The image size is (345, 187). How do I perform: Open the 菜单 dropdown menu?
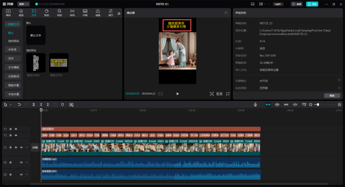(23, 4)
